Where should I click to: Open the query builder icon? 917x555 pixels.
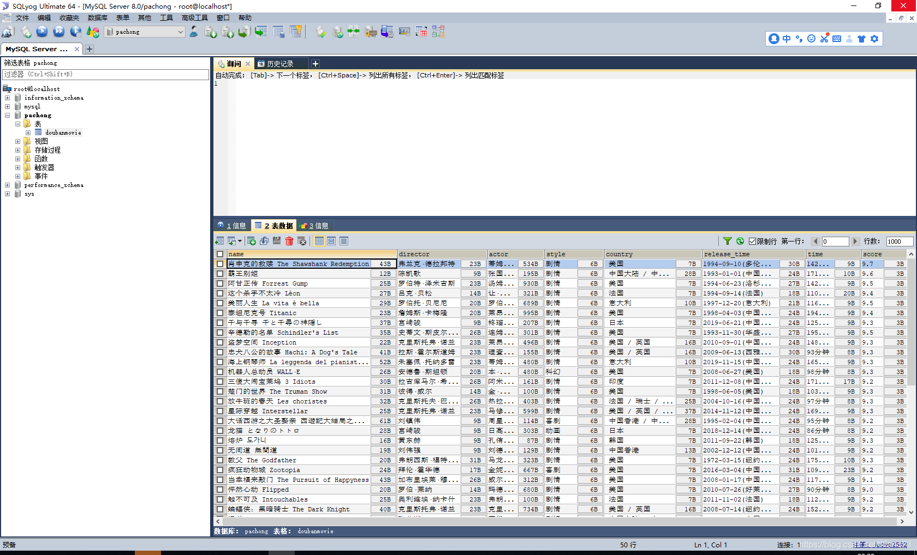pyautogui.click(x=421, y=32)
